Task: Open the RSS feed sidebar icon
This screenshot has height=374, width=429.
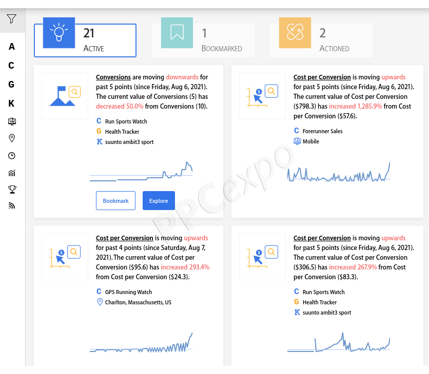Action: click(12, 206)
